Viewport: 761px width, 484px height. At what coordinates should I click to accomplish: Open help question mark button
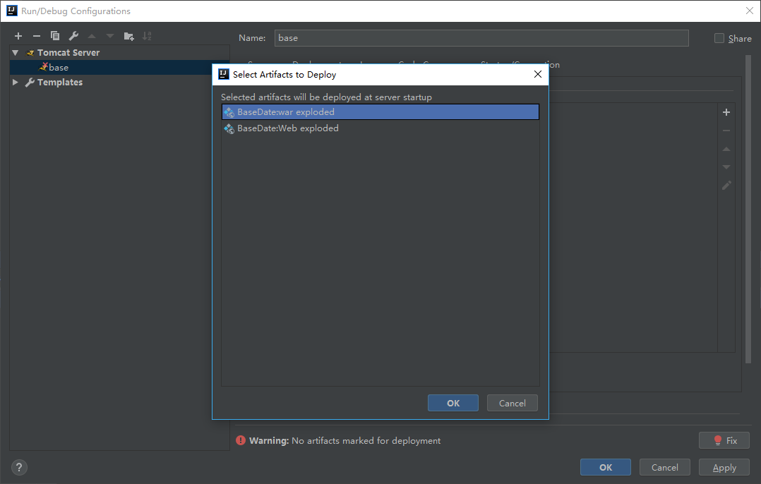point(19,468)
